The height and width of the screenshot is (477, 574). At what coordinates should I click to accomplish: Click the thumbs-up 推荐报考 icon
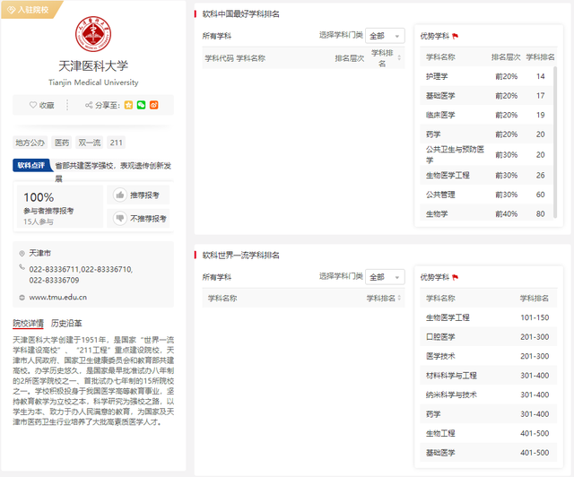[119, 195]
